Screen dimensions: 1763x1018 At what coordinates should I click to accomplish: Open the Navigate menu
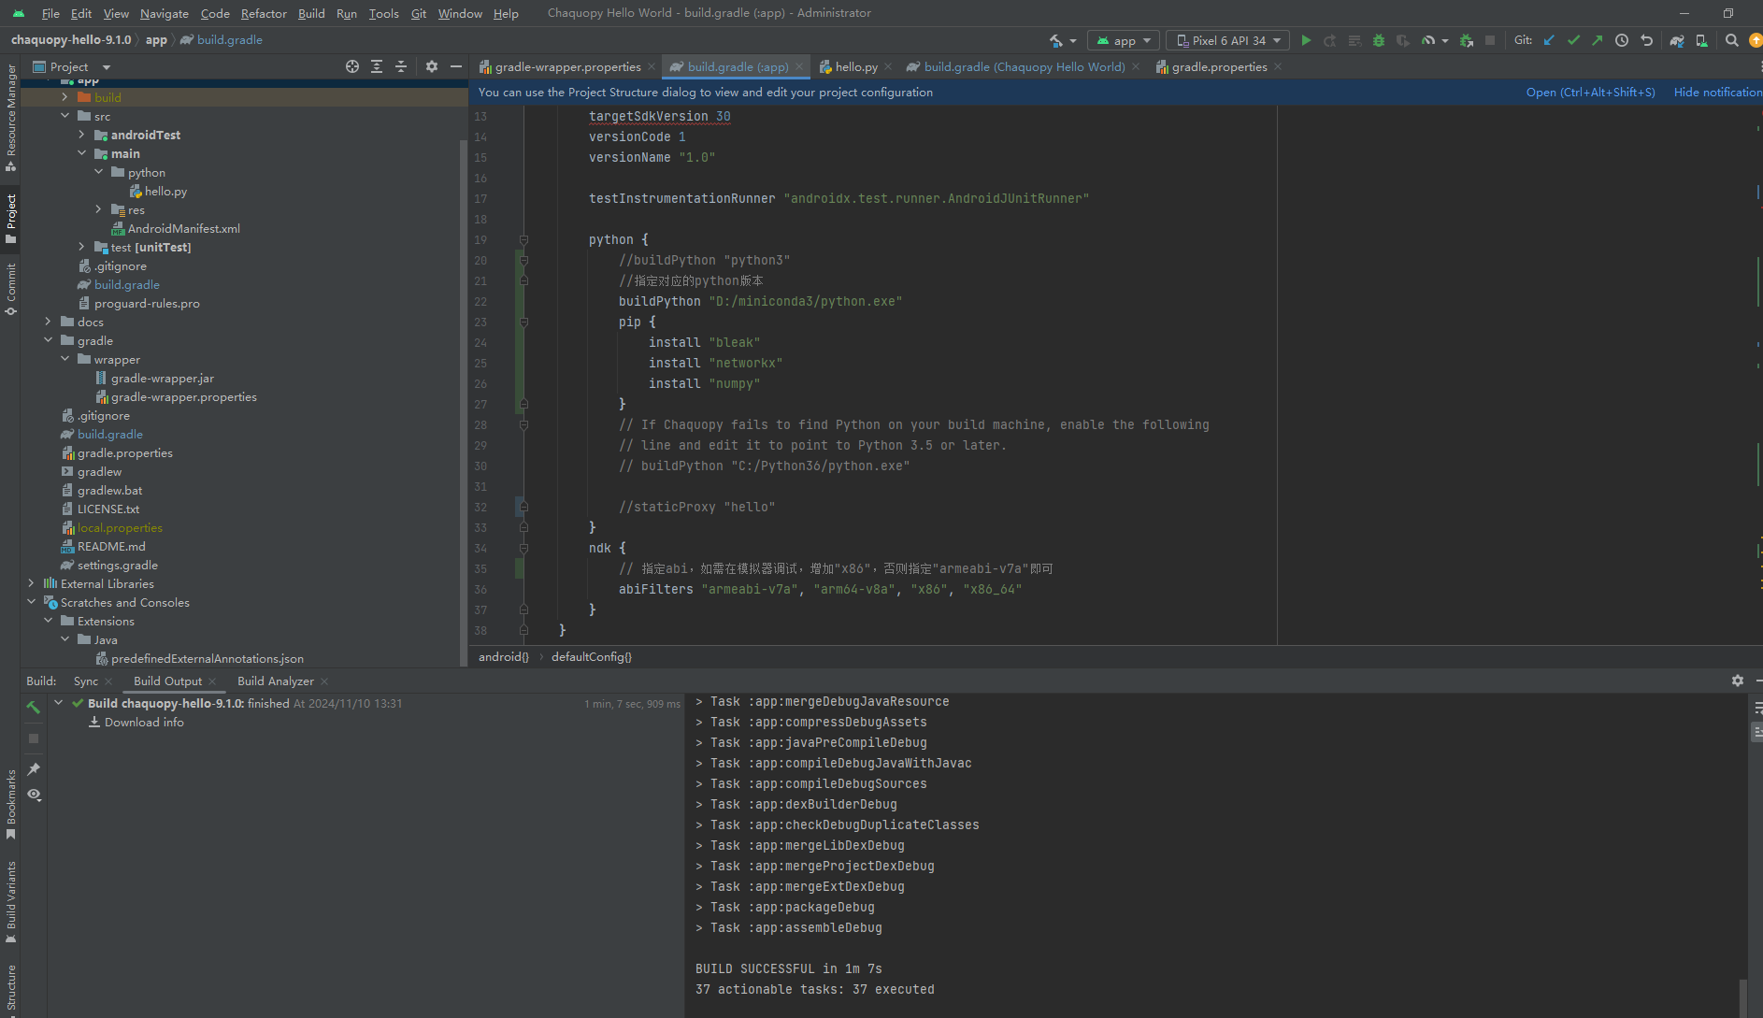[x=165, y=13]
